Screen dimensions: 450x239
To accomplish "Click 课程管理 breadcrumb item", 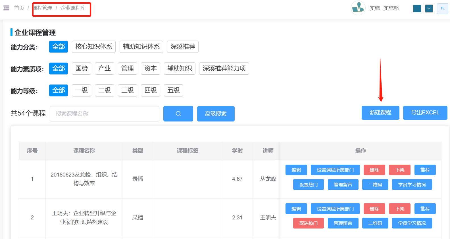I will (x=43, y=8).
